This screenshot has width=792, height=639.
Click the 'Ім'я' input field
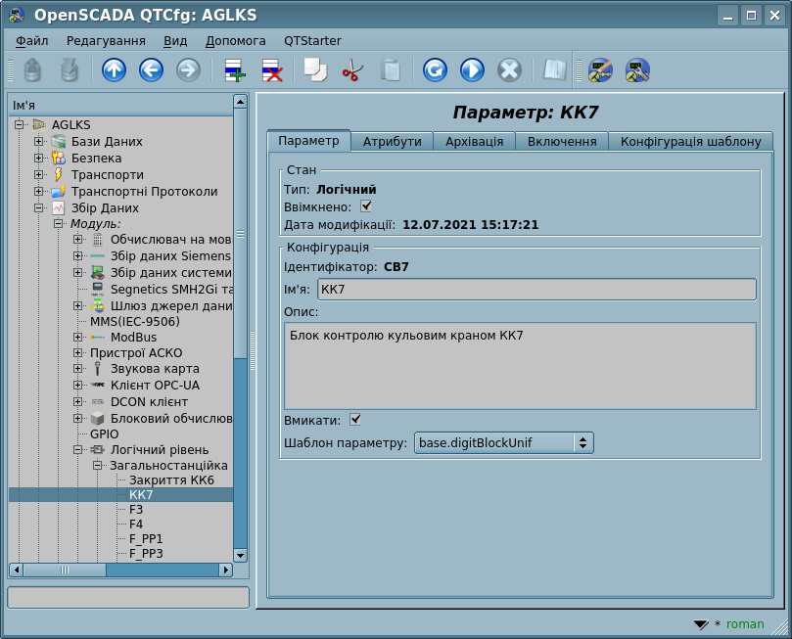(536, 290)
